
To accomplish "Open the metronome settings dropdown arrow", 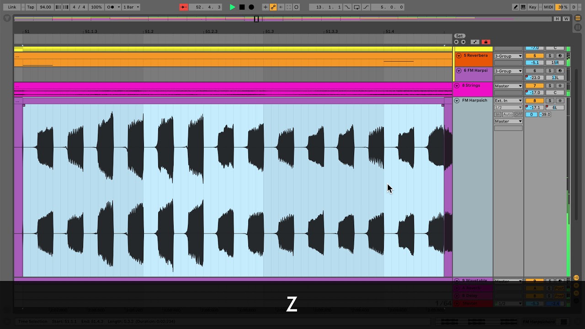I will (x=119, y=7).
